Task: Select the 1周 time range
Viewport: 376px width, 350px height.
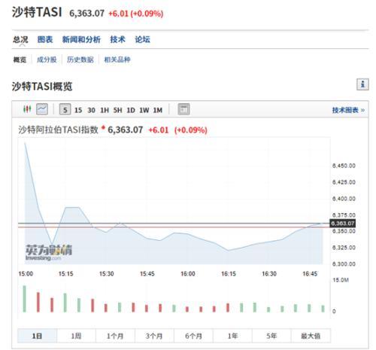Action: pyautogui.click(x=76, y=336)
